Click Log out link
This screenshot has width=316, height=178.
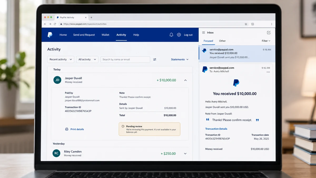188,35
